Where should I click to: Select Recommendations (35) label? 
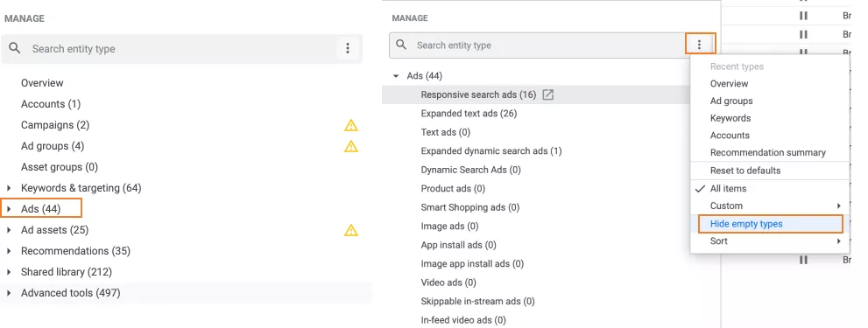(75, 251)
